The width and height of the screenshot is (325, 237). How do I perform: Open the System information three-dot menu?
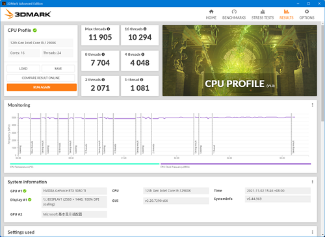tap(313, 182)
